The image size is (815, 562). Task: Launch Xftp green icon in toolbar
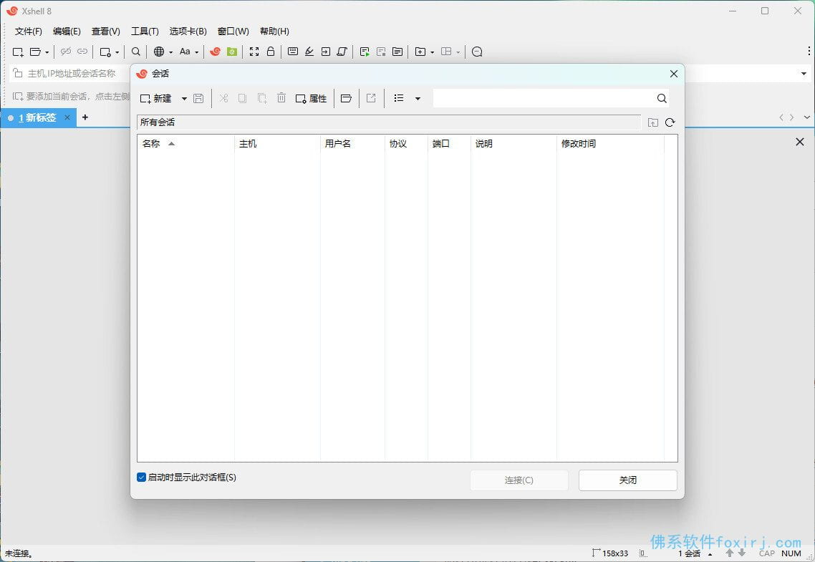[x=232, y=52]
